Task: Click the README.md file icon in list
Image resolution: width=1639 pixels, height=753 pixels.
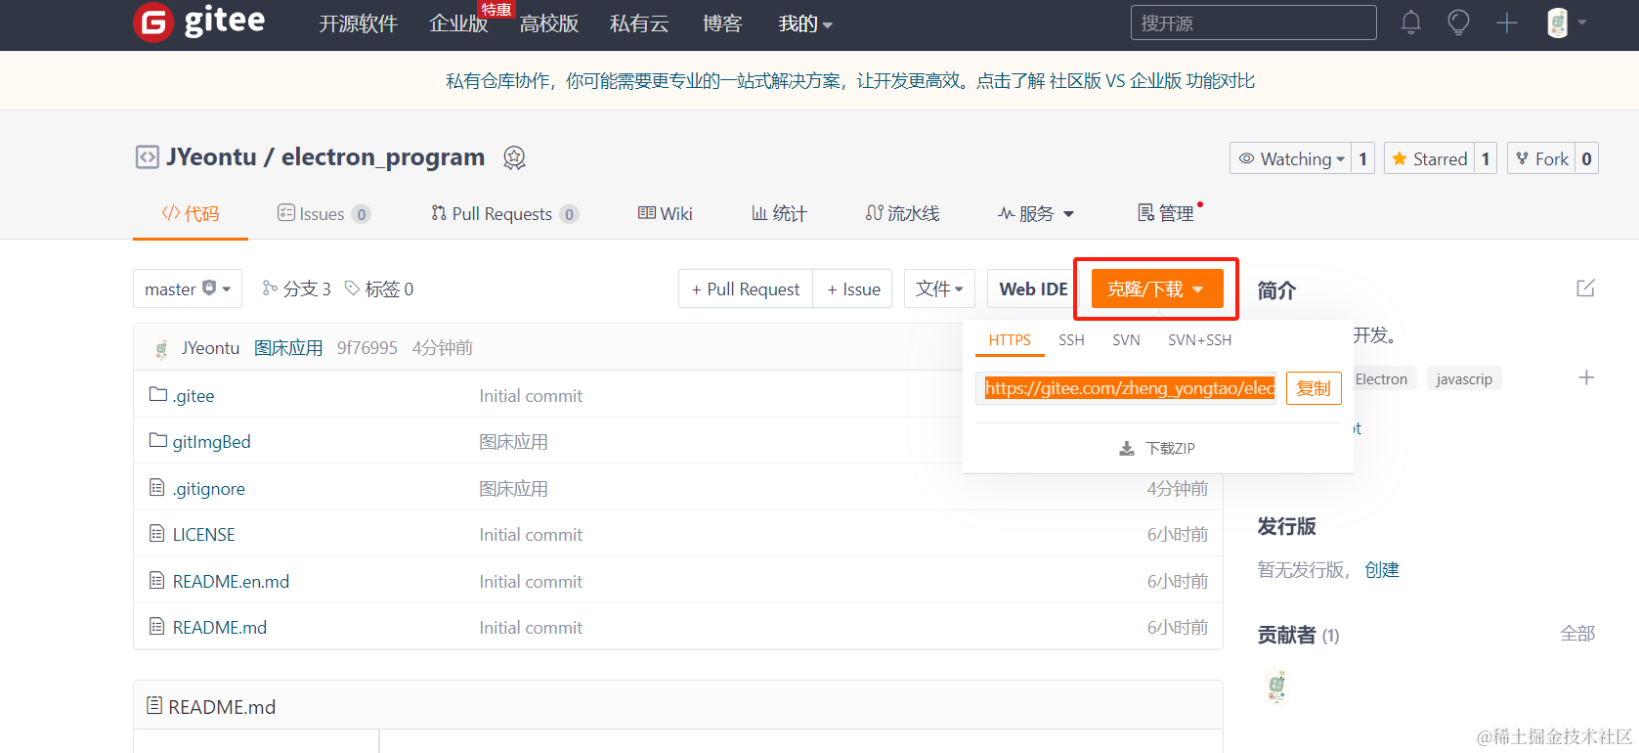Action: click(156, 626)
